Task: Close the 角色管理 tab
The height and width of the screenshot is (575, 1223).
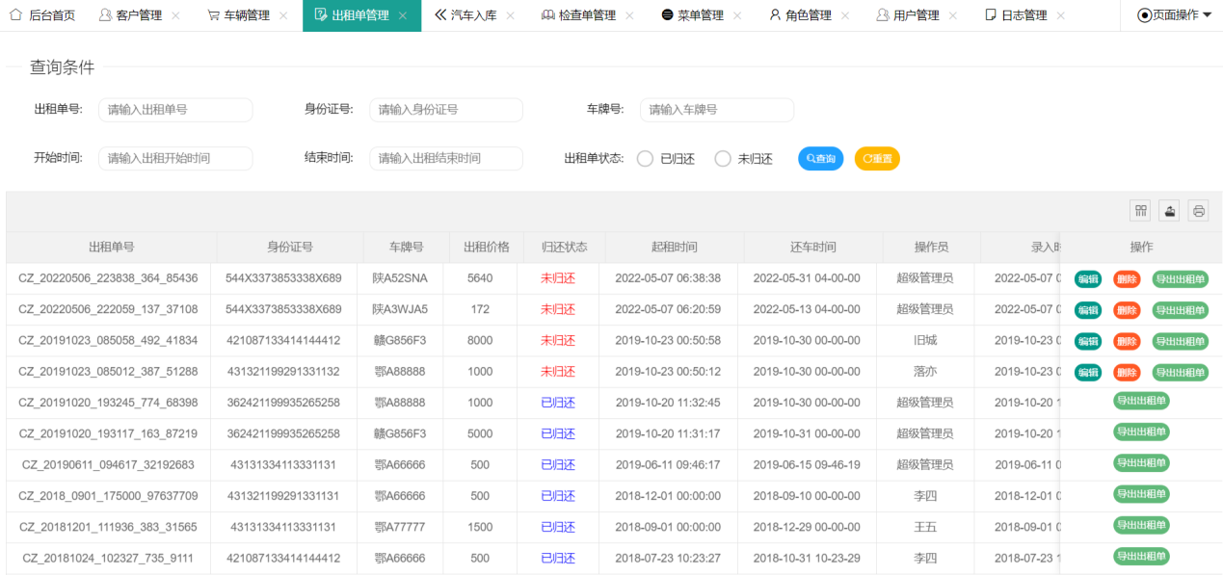Action: [845, 15]
